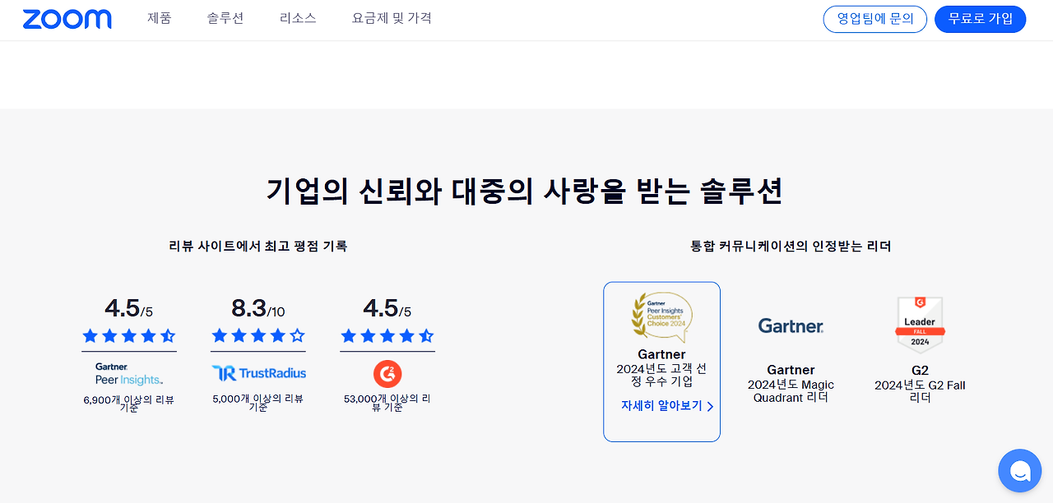Click the 영업팀에 문의 button
The image size is (1053, 503).
875,19
